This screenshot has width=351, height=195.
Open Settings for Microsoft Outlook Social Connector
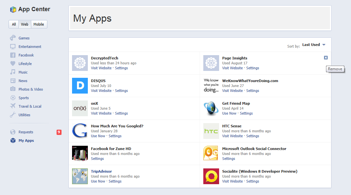click(x=229, y=159)
